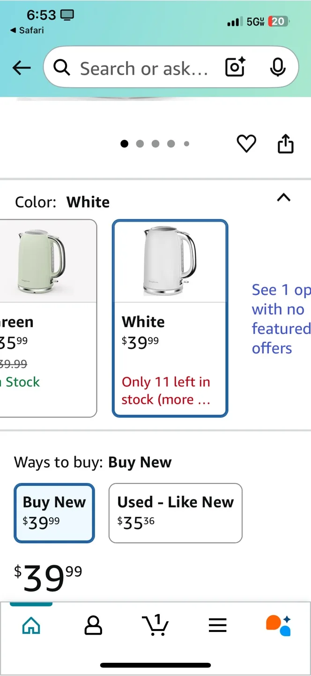Add this kettle to your wish list

pos(247,144)
